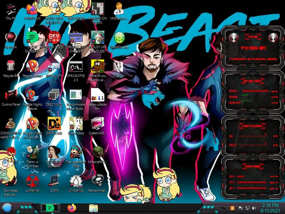Launch Firefox from the taskbar
This screenshot has width=285, height=214.
72,208
